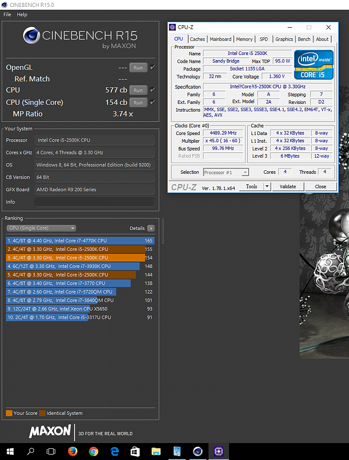The height and width of the screenshot is (460, 349).
Task: Click the Cores x GHz field
Action: click(95, 152)
